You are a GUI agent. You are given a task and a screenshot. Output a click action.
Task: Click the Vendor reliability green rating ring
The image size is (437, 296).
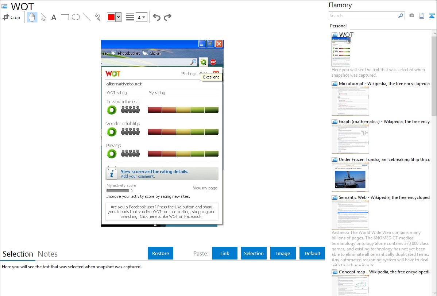[x=112, y=132]
